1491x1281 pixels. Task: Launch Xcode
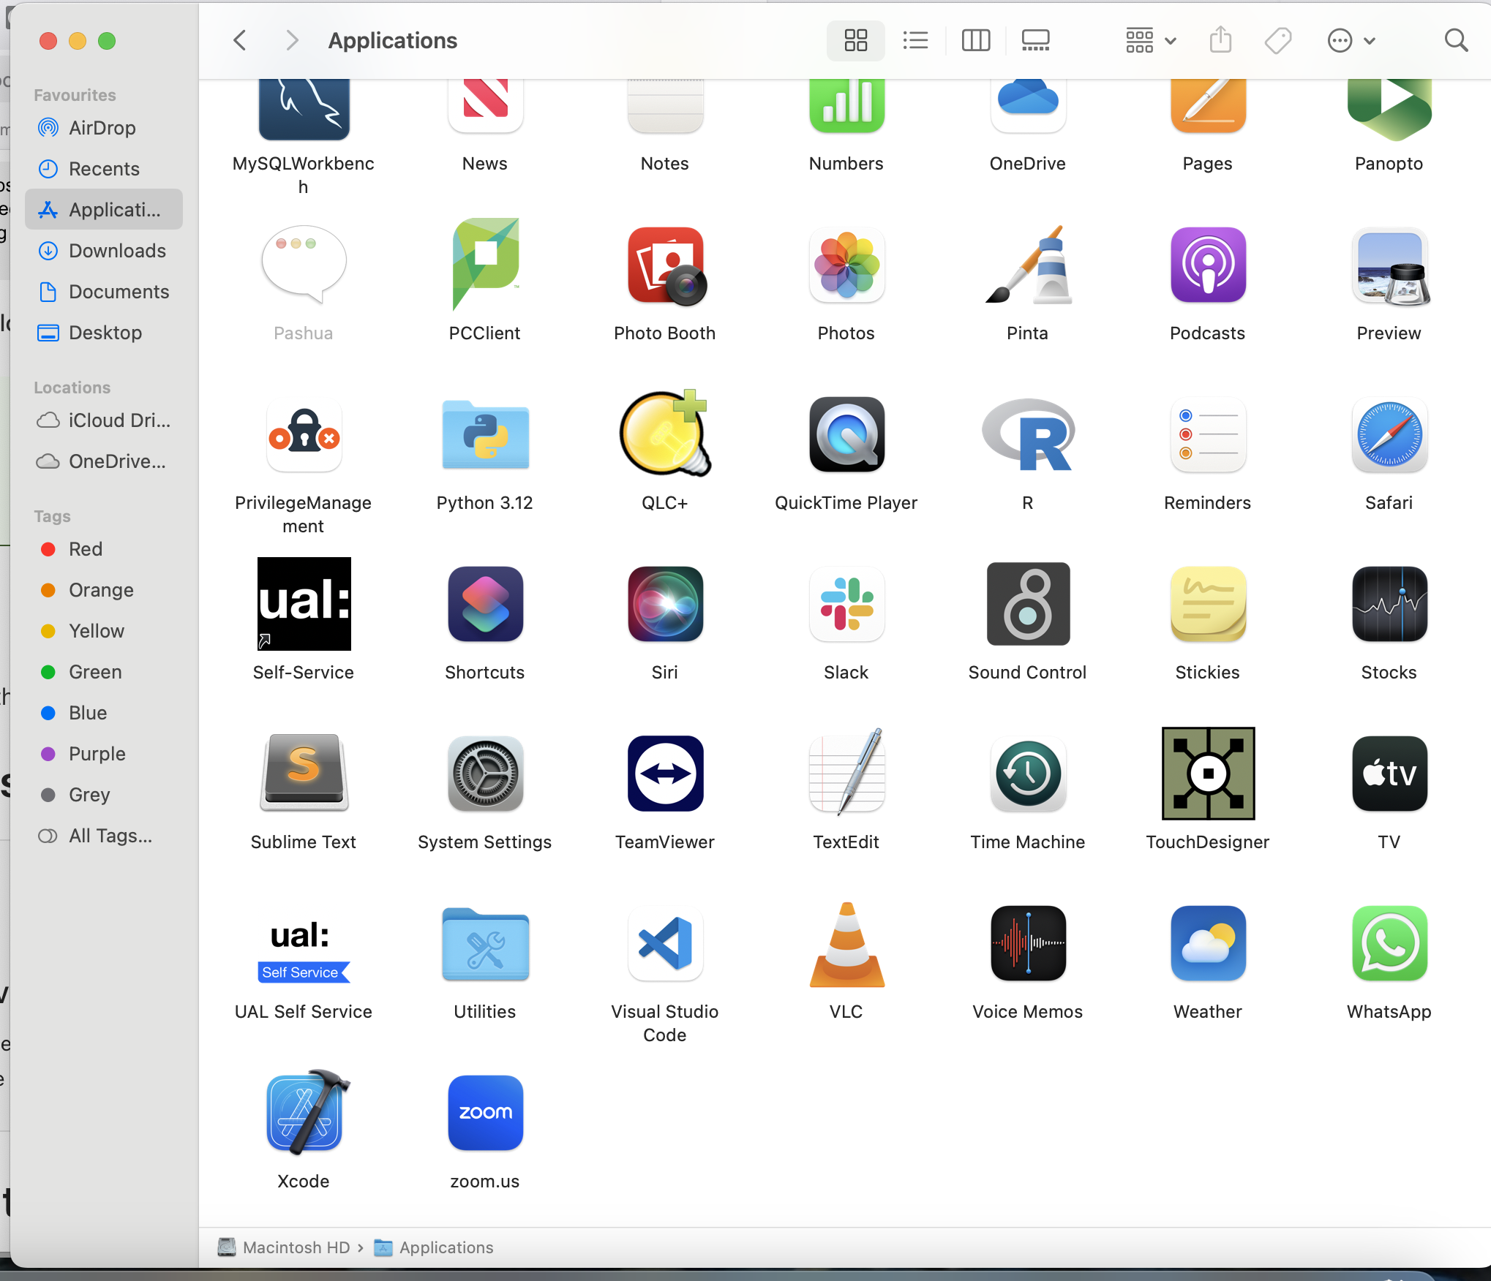point(303,1112)
